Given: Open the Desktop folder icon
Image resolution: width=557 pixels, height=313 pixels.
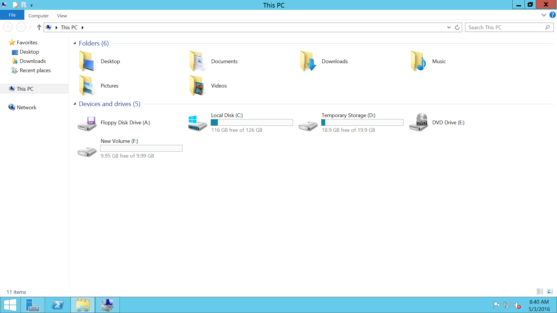Looking at the screenshot, I should pos(87,61).
